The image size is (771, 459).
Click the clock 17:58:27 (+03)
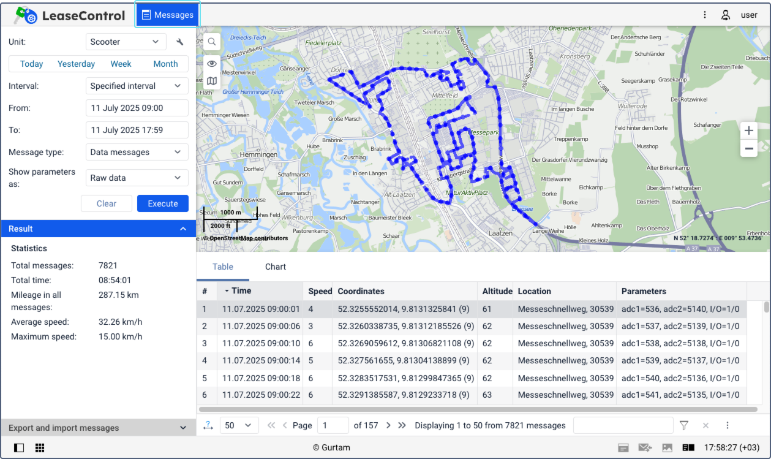pos(731,448)
